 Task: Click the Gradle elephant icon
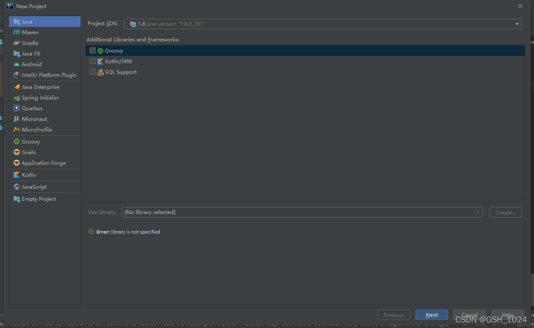(x=17, y=43)
